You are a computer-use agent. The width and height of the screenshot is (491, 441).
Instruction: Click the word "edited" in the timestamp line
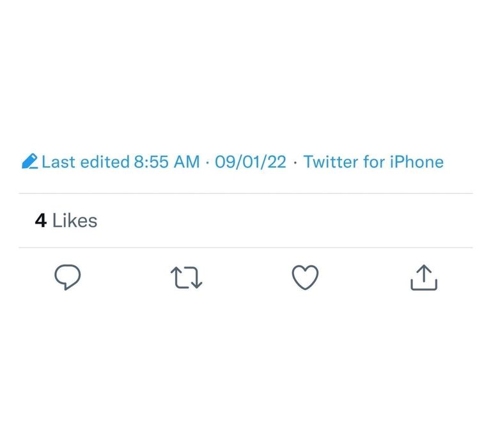(105, 162)
